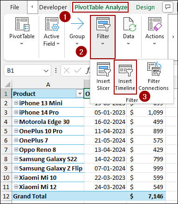This screenshot has width=178, height=204.
Task: Select column A header
Action: (48, 84)
